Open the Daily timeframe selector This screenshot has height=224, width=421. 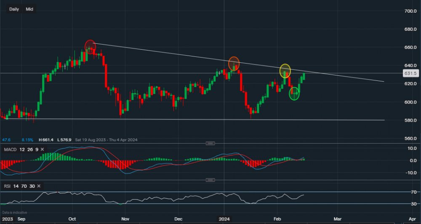14,9
